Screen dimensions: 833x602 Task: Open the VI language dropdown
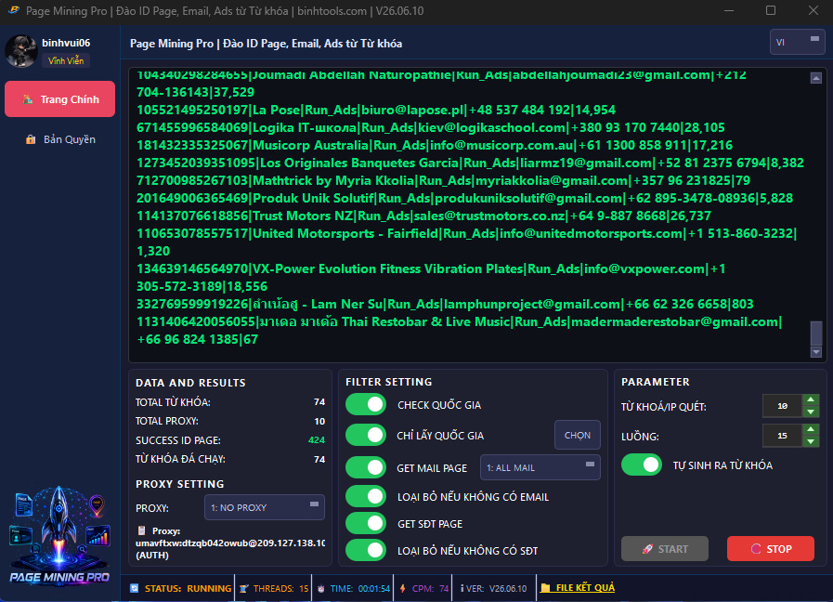point(798,43)
